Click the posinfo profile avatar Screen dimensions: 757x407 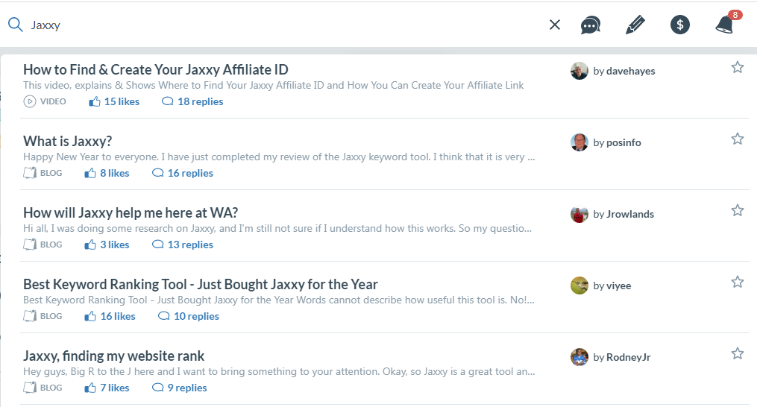579,142
